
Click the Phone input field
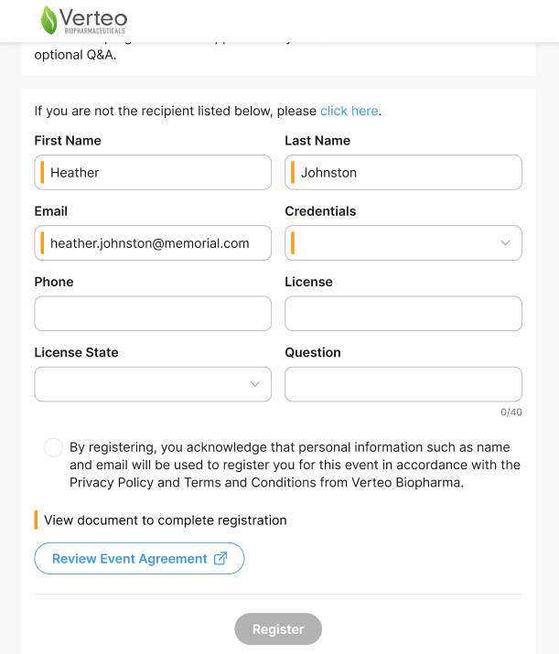click(x=153, y=314)
